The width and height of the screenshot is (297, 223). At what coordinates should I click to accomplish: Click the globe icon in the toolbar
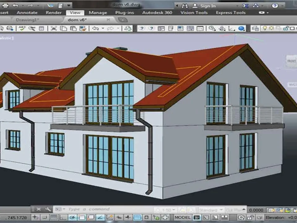point(242,28)
